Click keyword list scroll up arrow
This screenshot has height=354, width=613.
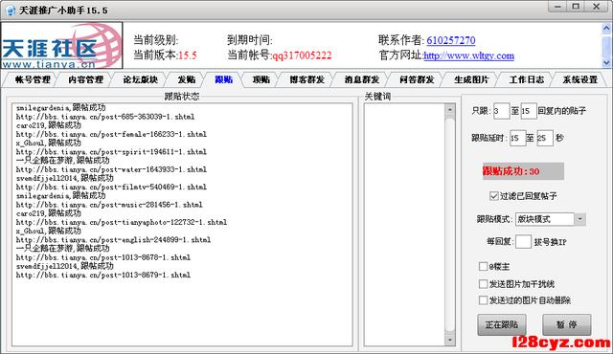point(449,110)
